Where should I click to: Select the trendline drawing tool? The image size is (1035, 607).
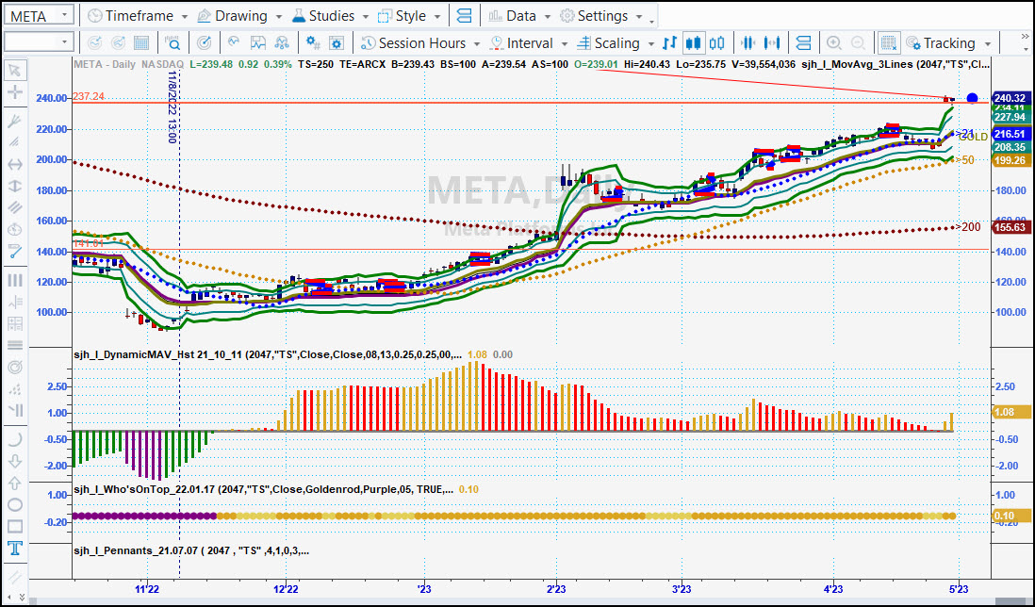coord(14,252)
